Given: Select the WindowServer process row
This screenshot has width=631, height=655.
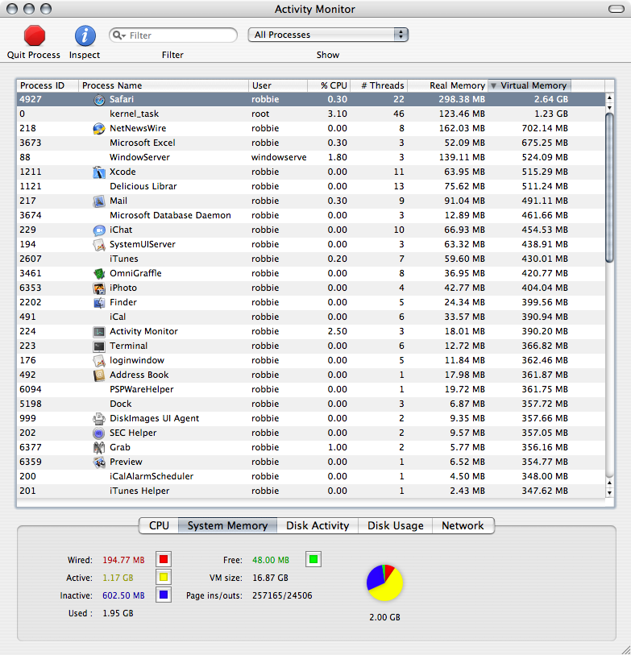Looking at the screenshot, I should [311, 157].
